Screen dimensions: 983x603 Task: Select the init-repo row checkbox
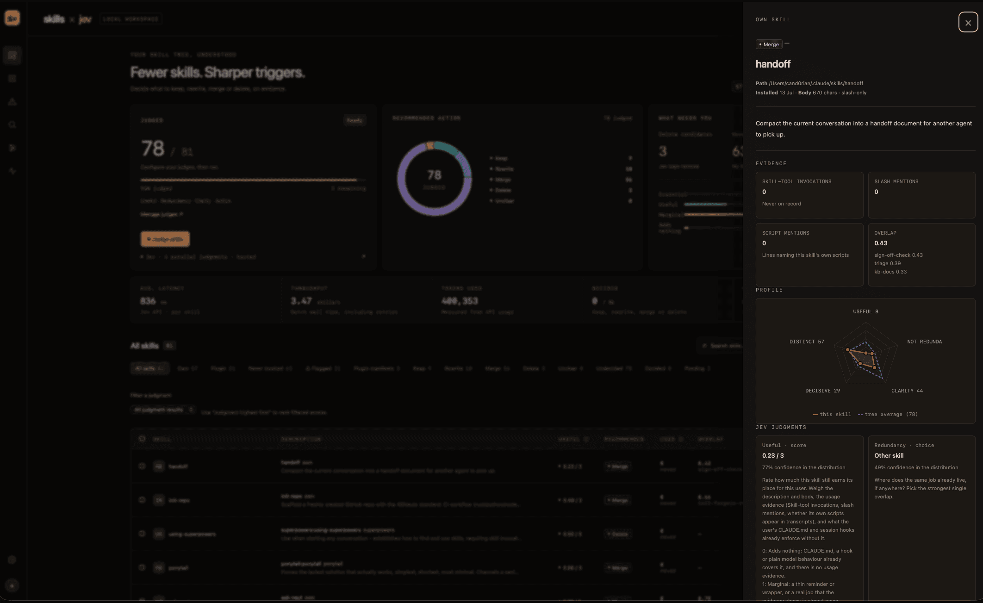[x=142, y=500]
